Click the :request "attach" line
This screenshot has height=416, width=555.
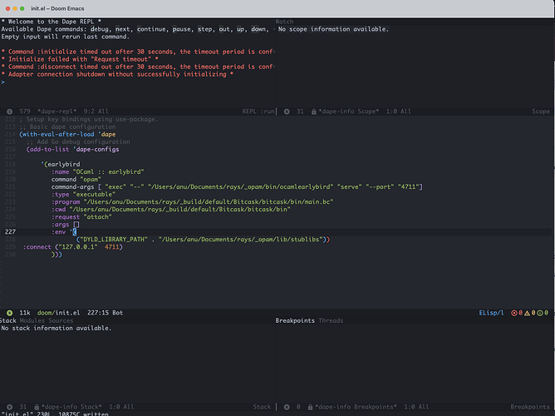[x=81, y=217]
